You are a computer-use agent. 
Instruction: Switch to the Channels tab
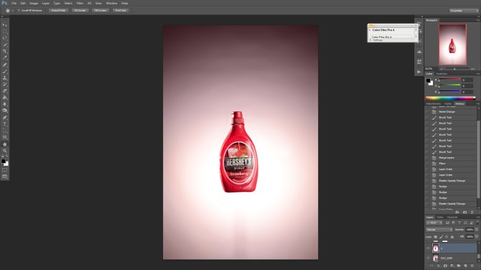point(452,218)
